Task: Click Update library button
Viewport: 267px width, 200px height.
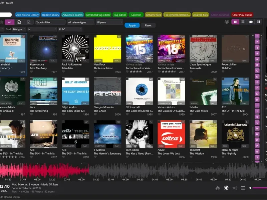Action: [x=50, y=15]
